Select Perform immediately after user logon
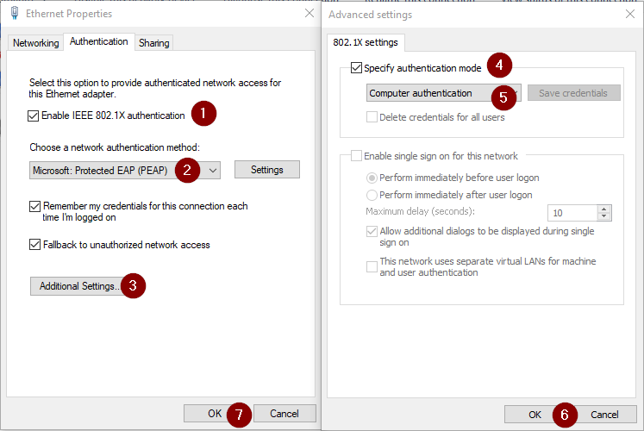The width and height of the screenshot is (644, 431). coord(372,195)
